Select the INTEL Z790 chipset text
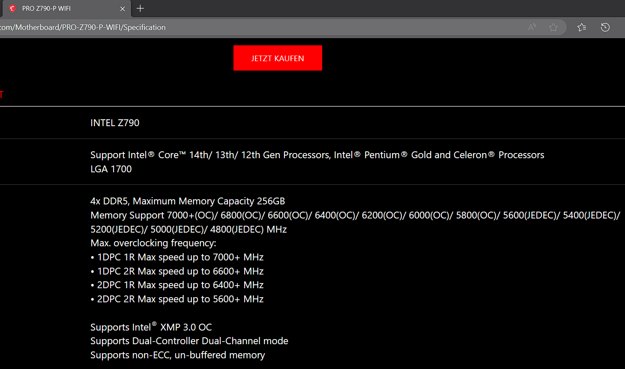Image resolution: width=625 pixels, height=369 pixels. pos(114,123)
